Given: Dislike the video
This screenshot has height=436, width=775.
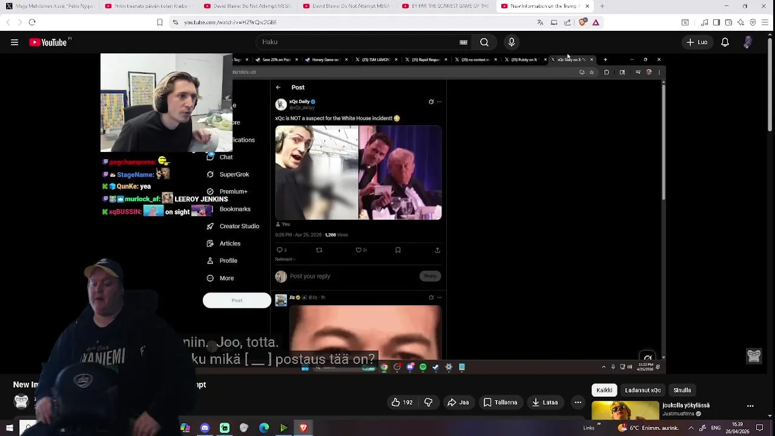Looking at the screenshot, I should tap(428, 402).
